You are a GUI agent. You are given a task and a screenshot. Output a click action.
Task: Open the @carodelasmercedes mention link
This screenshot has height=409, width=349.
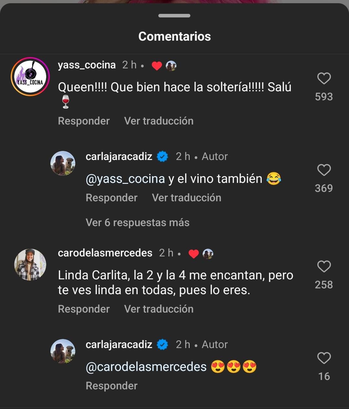146,367
